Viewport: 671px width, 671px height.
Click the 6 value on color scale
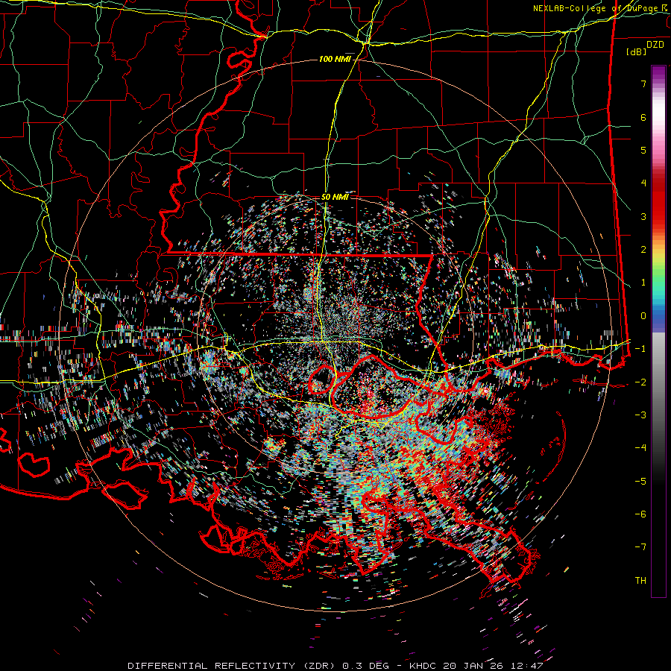coord(643,117)
